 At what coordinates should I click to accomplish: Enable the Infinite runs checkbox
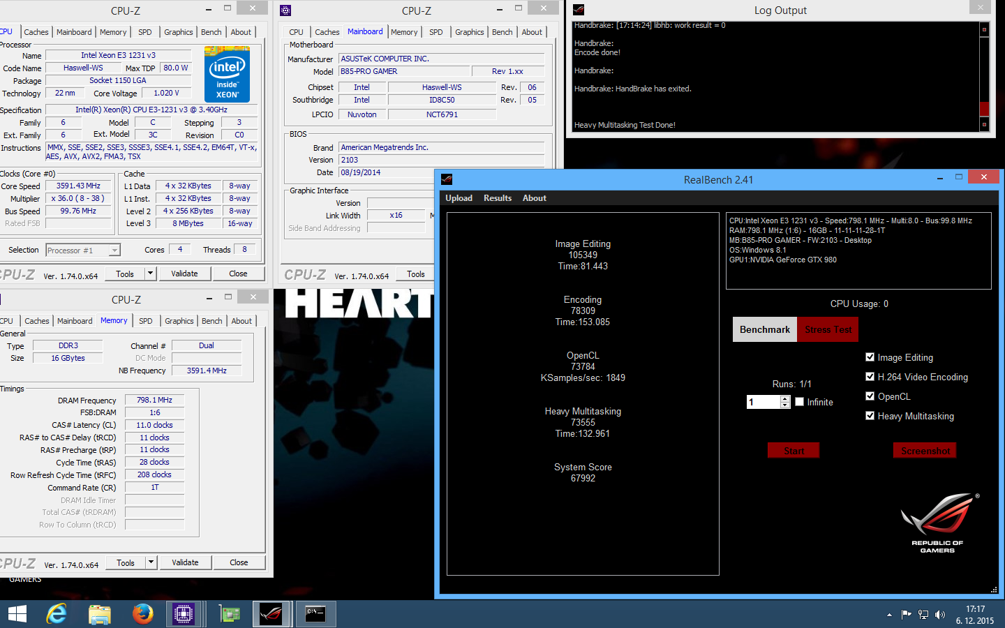point(799,401)
